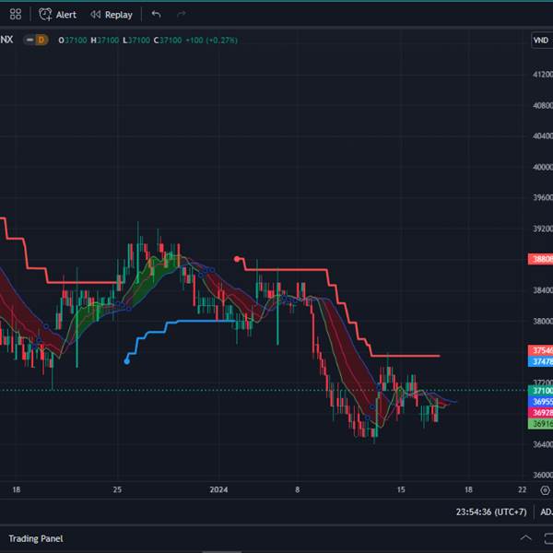Click the O37100 open value in legend
Viewport: 553px width, 553px height.
pos(73,41)
